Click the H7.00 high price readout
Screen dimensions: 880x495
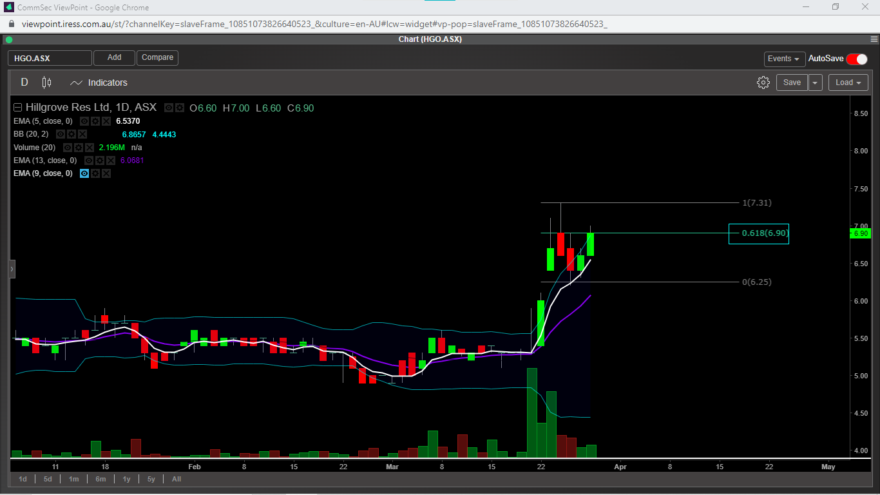click(x=236, y=108)
